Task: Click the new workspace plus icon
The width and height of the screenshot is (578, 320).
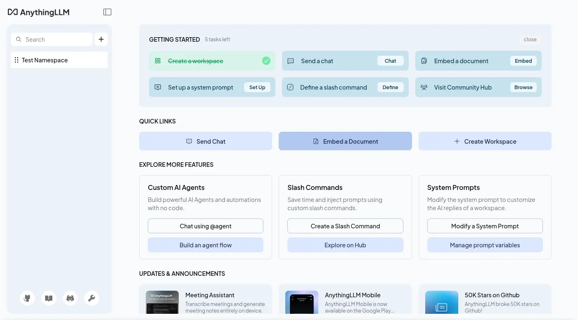Action: pyautogui.click(x=101, y=39)
